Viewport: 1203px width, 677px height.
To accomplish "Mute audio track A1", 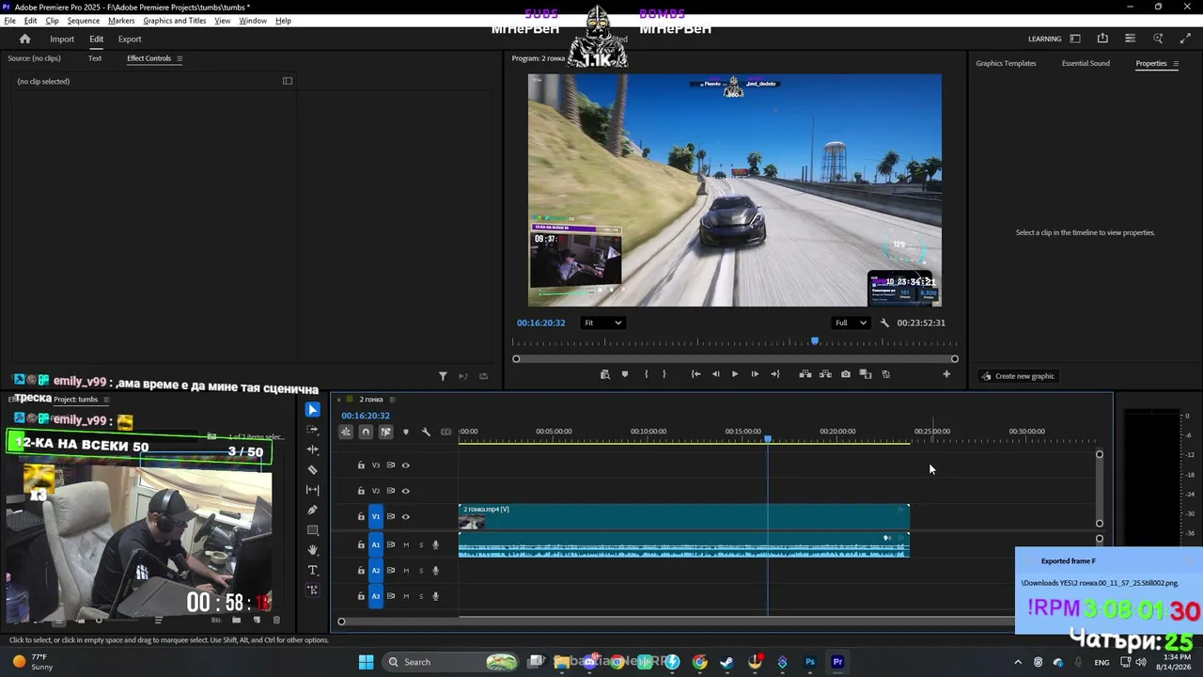I will 406,545.
